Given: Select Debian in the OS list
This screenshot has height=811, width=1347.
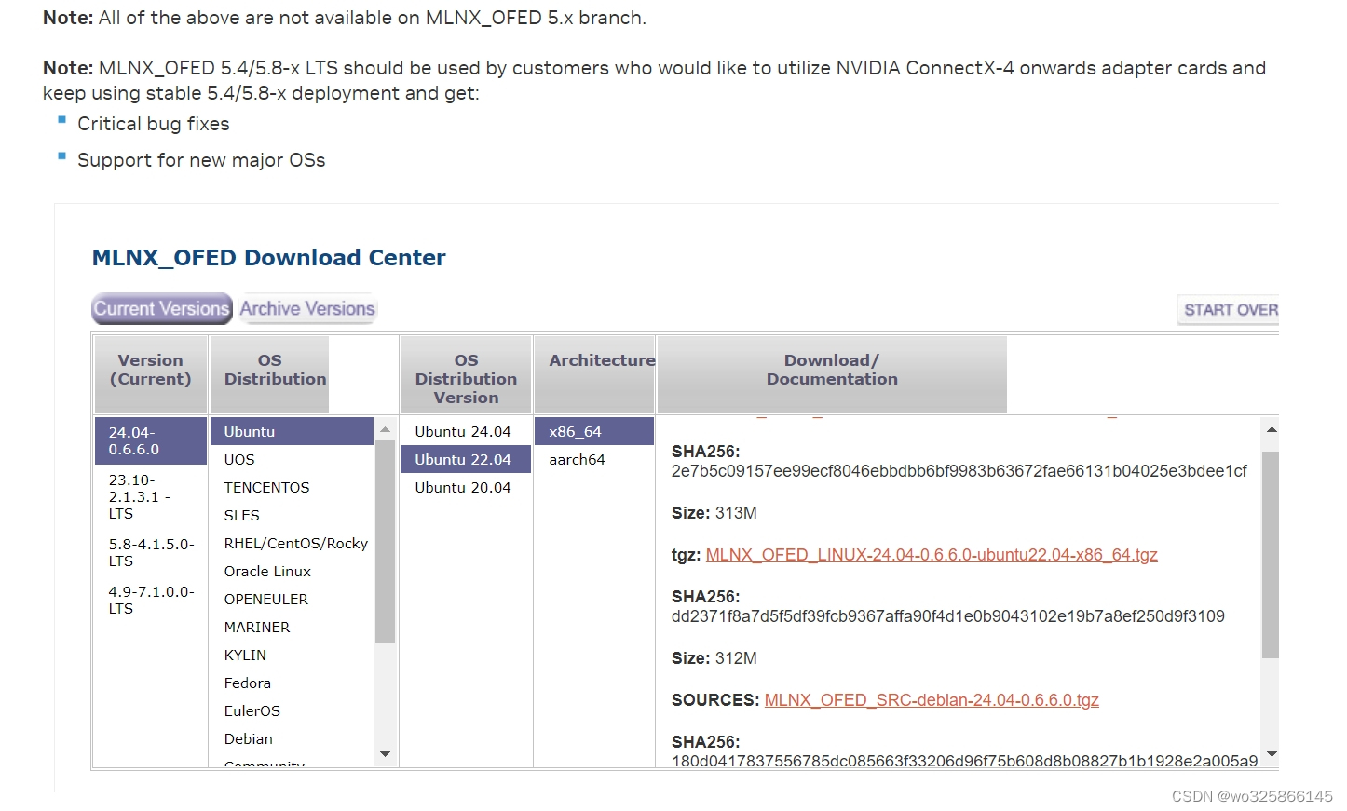Looking at the screenshot, I should (248, 738).
